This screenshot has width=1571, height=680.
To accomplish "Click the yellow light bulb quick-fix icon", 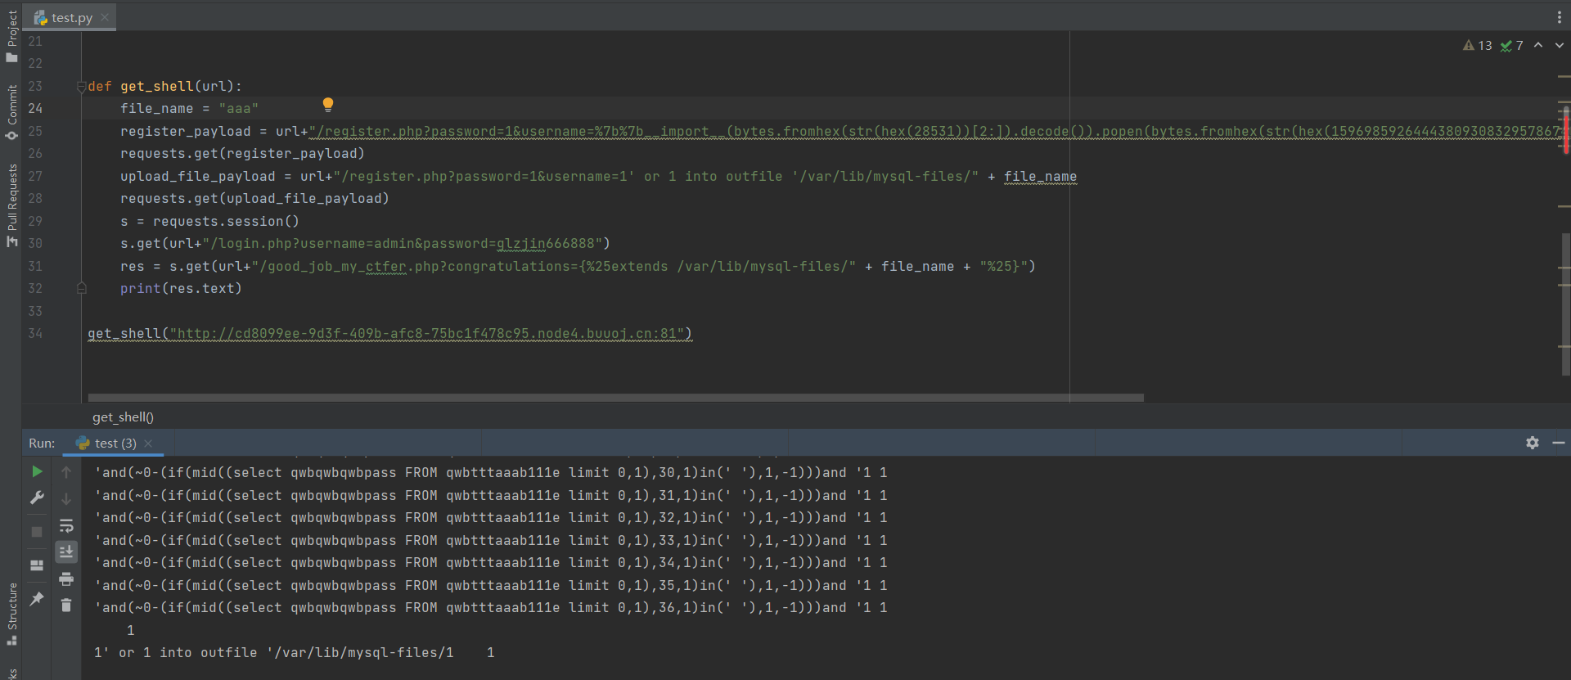I will [328, 105].
